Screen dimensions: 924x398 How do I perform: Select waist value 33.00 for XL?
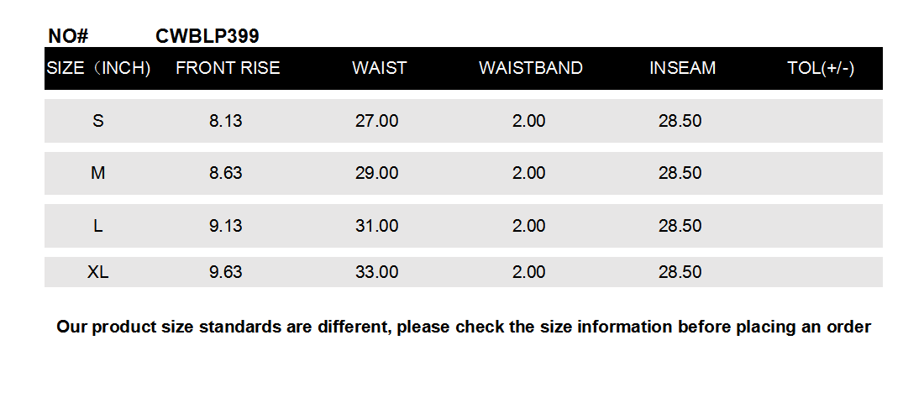tap(376, 272)
